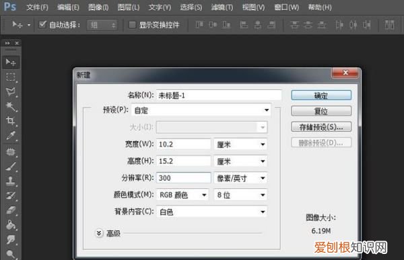Open the 8 位 bit depth dropdown
Screen dimensions: 404x260
[x=240, y=195]
